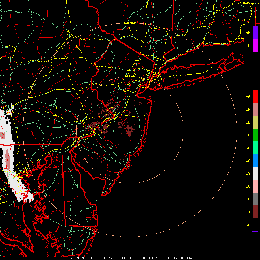
Task: Click the UK magenta legend swatch
Action: [255, 45]
